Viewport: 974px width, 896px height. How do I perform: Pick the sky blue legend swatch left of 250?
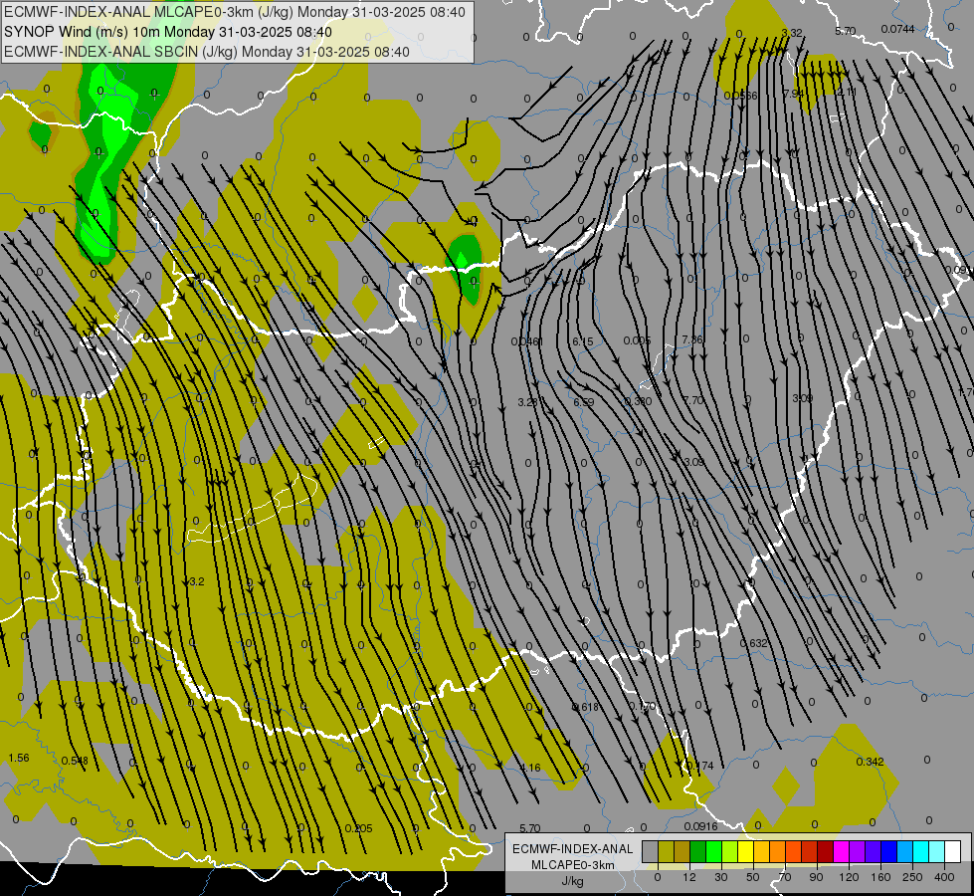point(905,851)
